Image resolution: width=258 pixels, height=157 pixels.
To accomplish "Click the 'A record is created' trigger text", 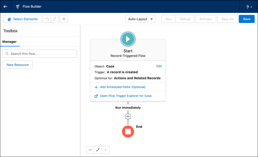I will 122,72.
